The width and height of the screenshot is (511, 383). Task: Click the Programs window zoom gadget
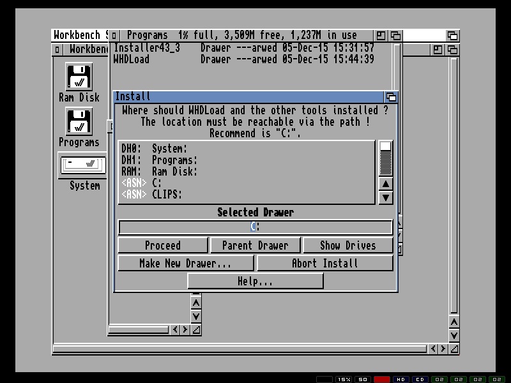pos(381,35)
